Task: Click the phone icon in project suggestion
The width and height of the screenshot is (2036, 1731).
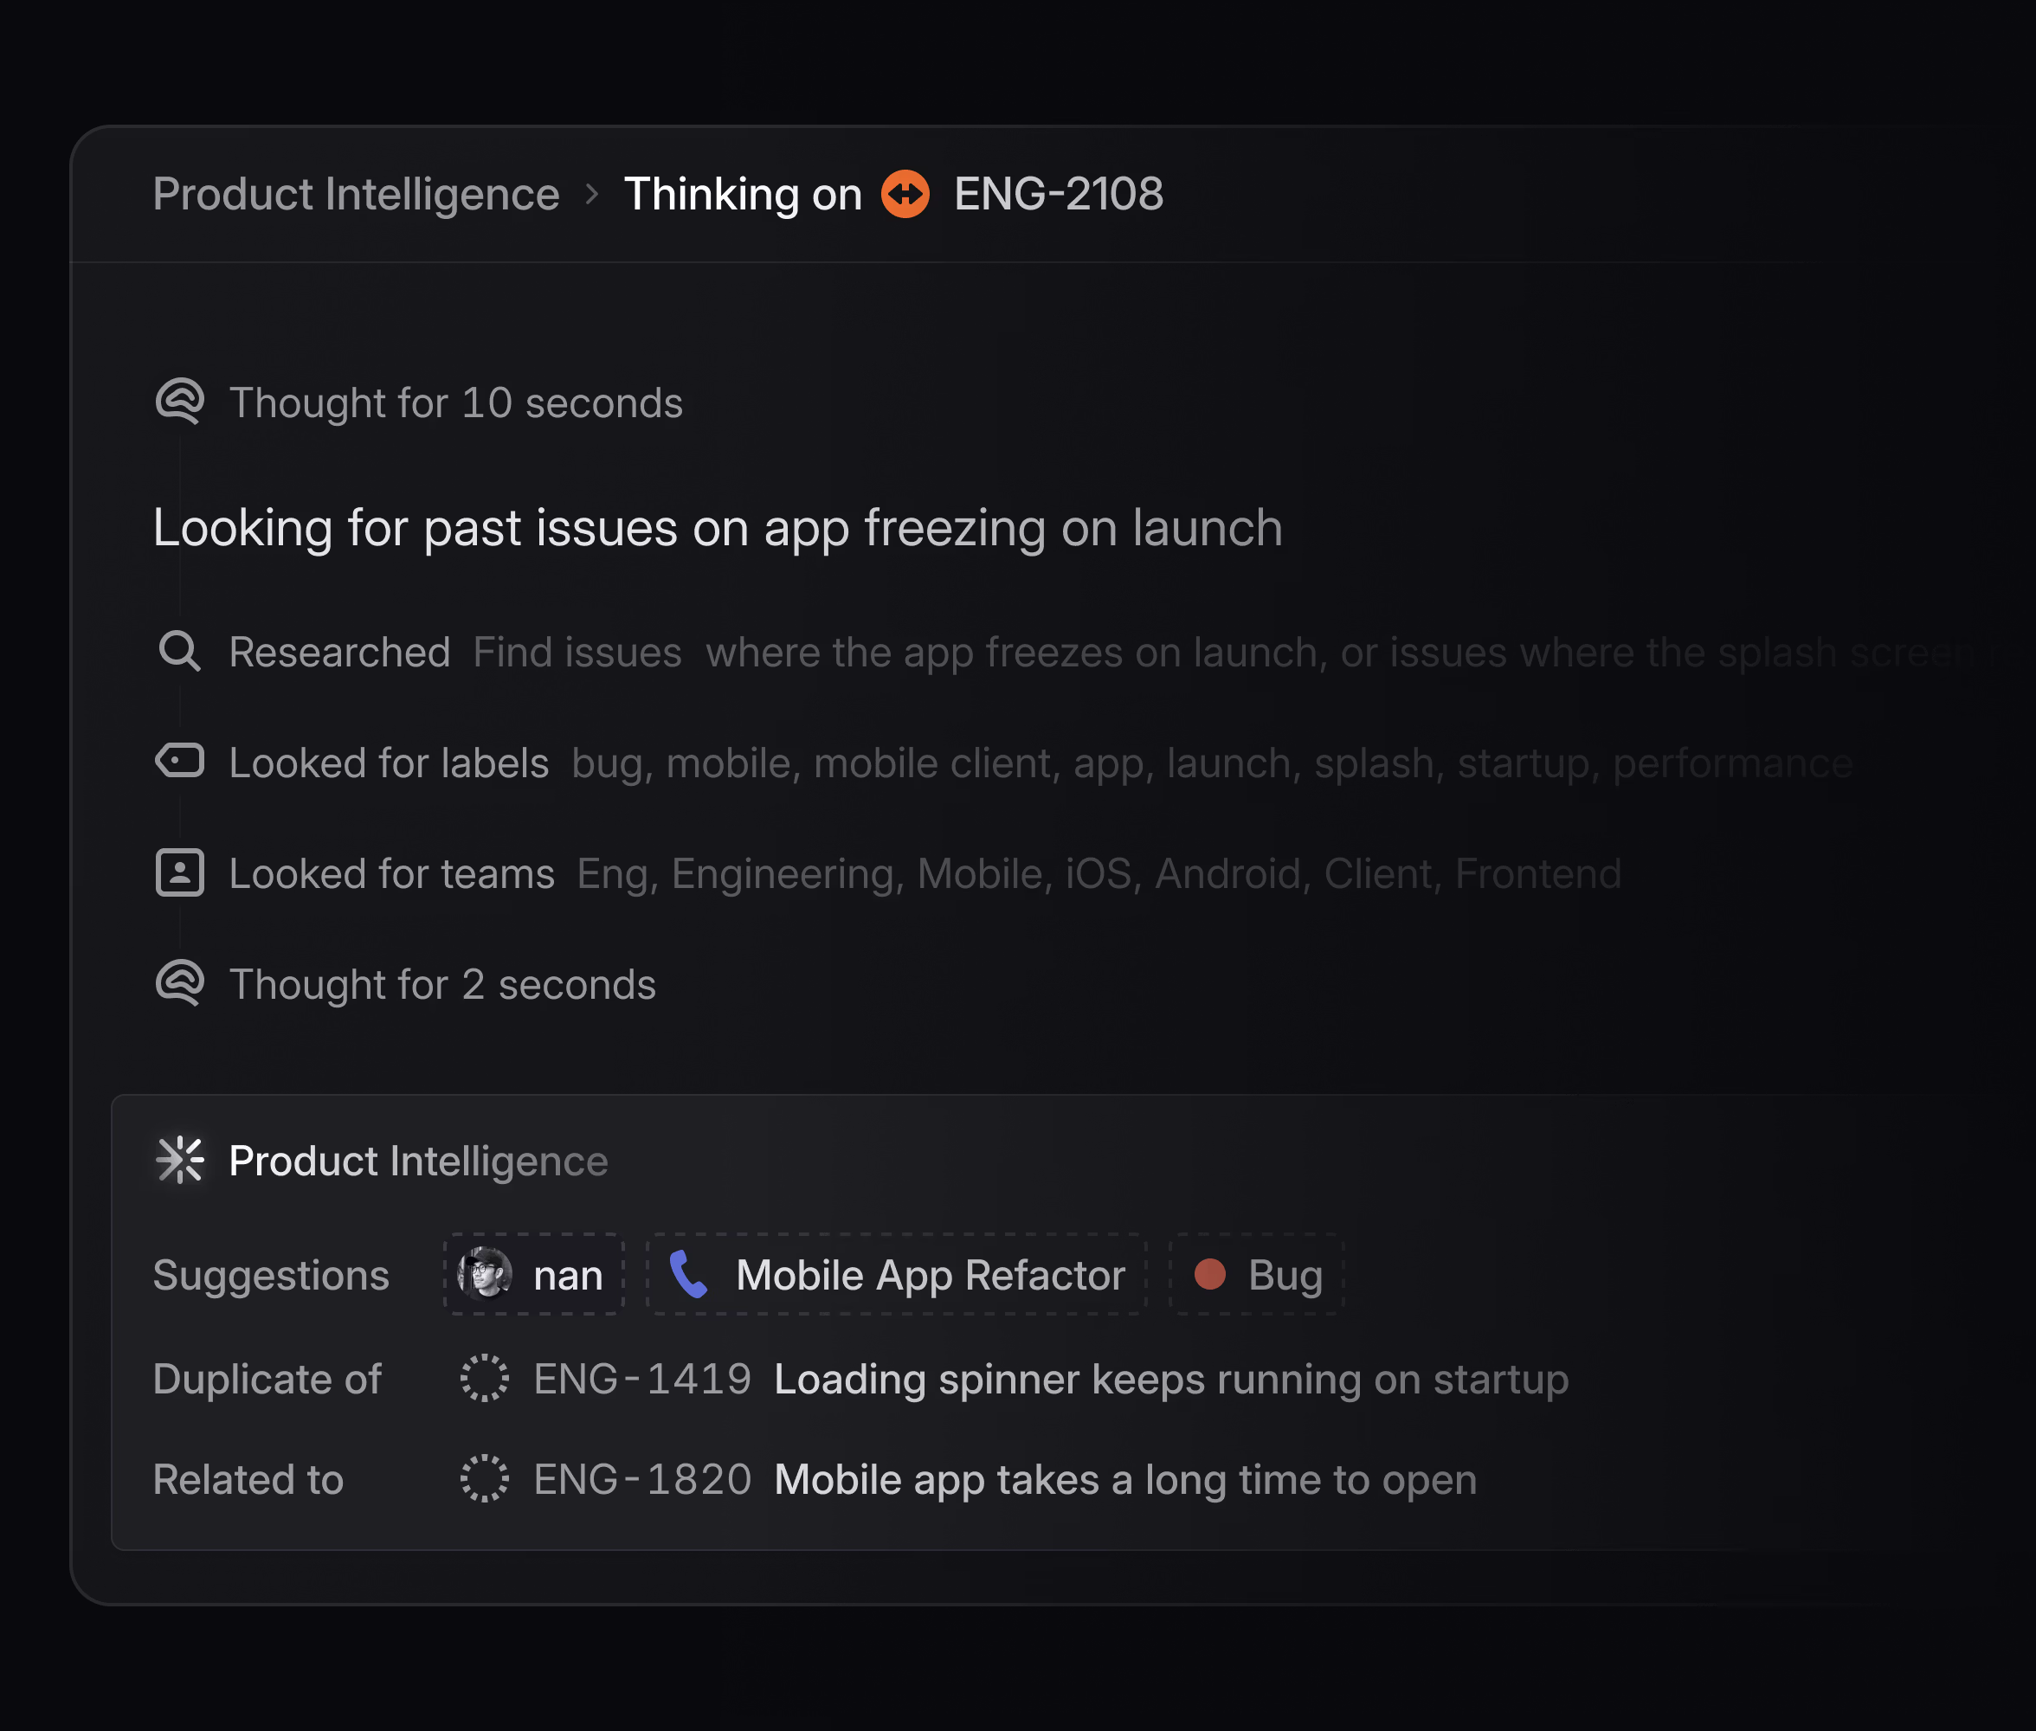Action: [x=688, y=1275]
